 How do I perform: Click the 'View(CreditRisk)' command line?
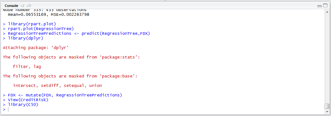(26, 100)
